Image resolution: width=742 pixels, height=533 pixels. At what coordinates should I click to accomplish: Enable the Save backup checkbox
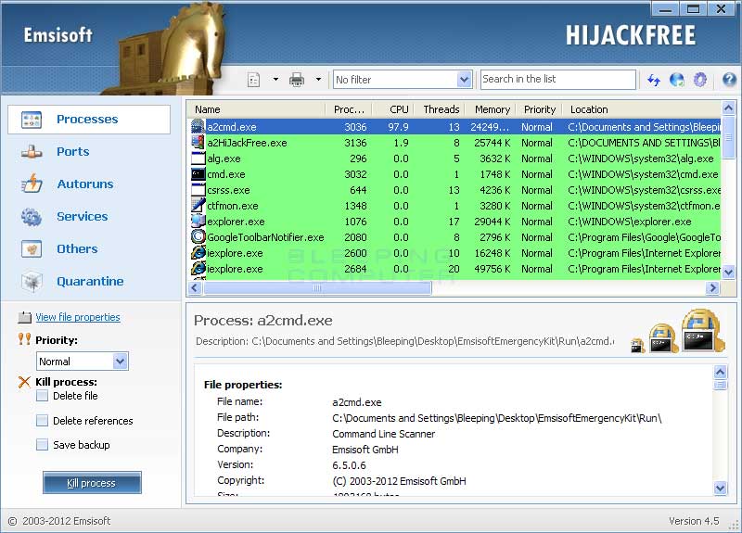tap(42, 445)
